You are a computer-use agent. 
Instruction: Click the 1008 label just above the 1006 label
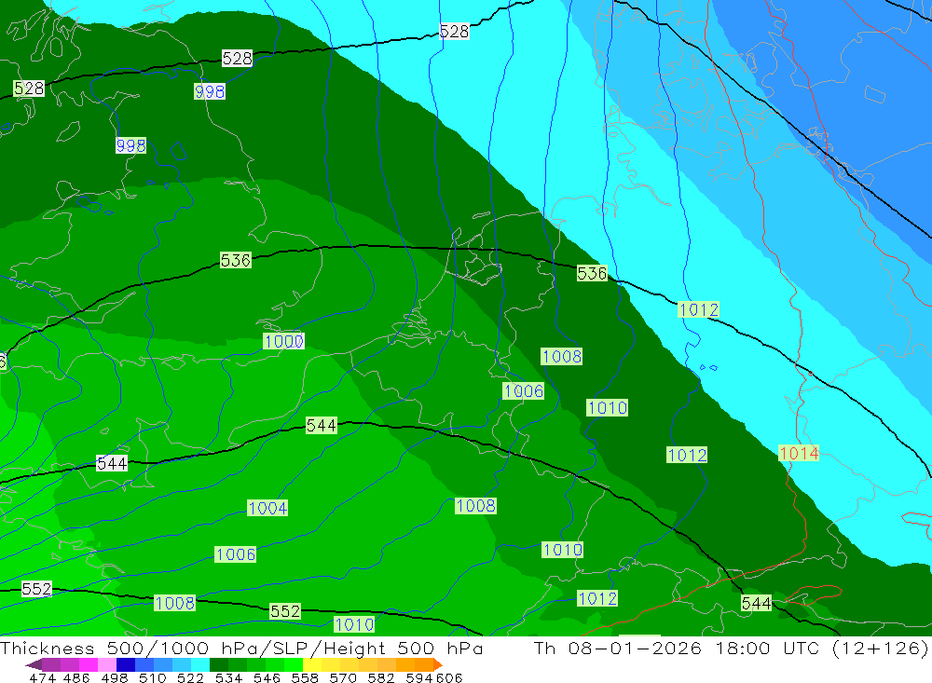[x=562, y=357]
